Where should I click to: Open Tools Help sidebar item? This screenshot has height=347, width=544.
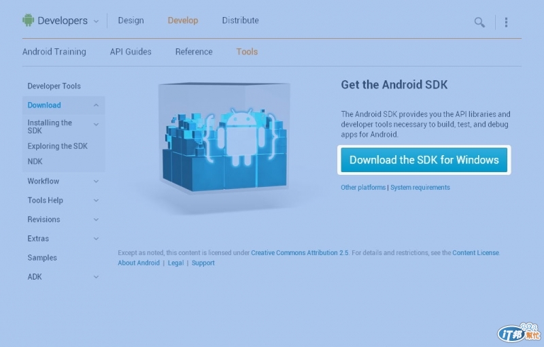click(46, 200)
